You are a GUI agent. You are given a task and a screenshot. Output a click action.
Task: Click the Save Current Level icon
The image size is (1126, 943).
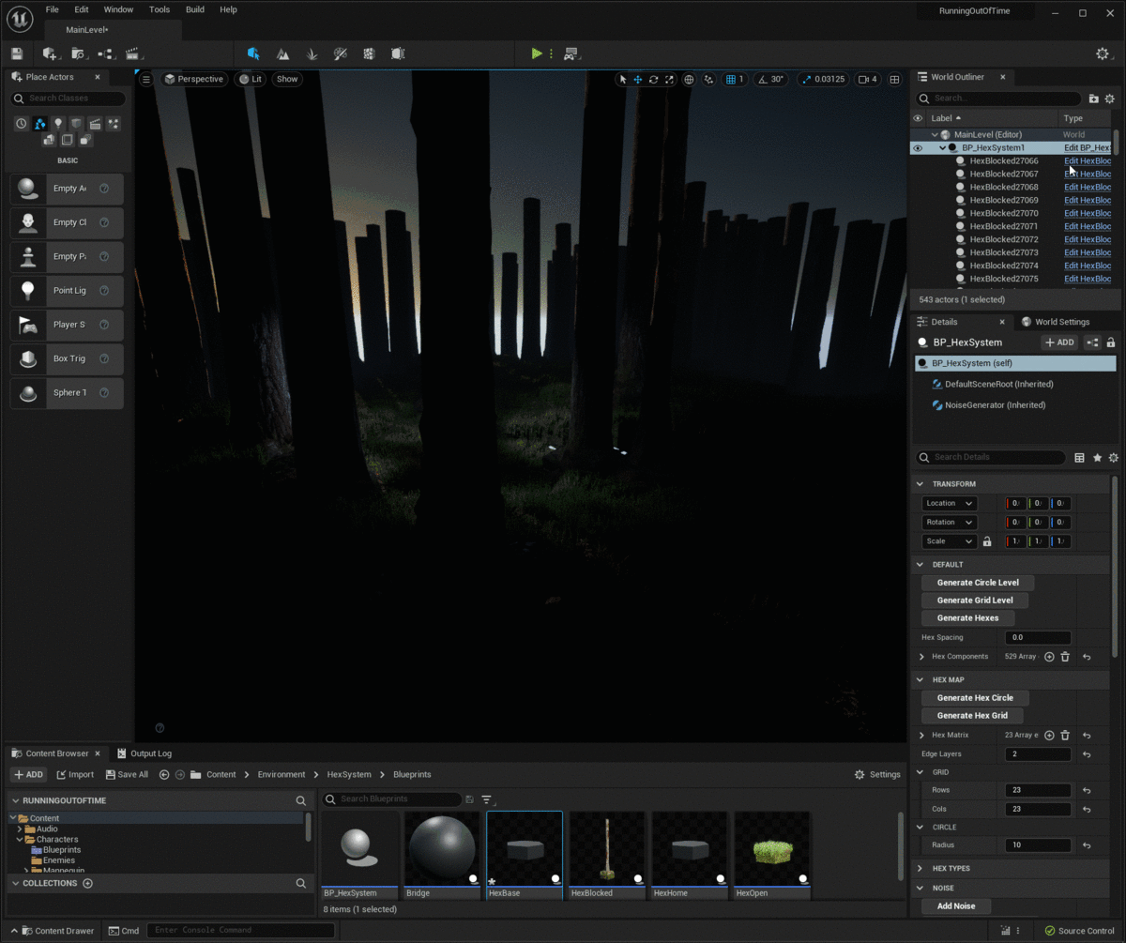(x=16, y=53)
